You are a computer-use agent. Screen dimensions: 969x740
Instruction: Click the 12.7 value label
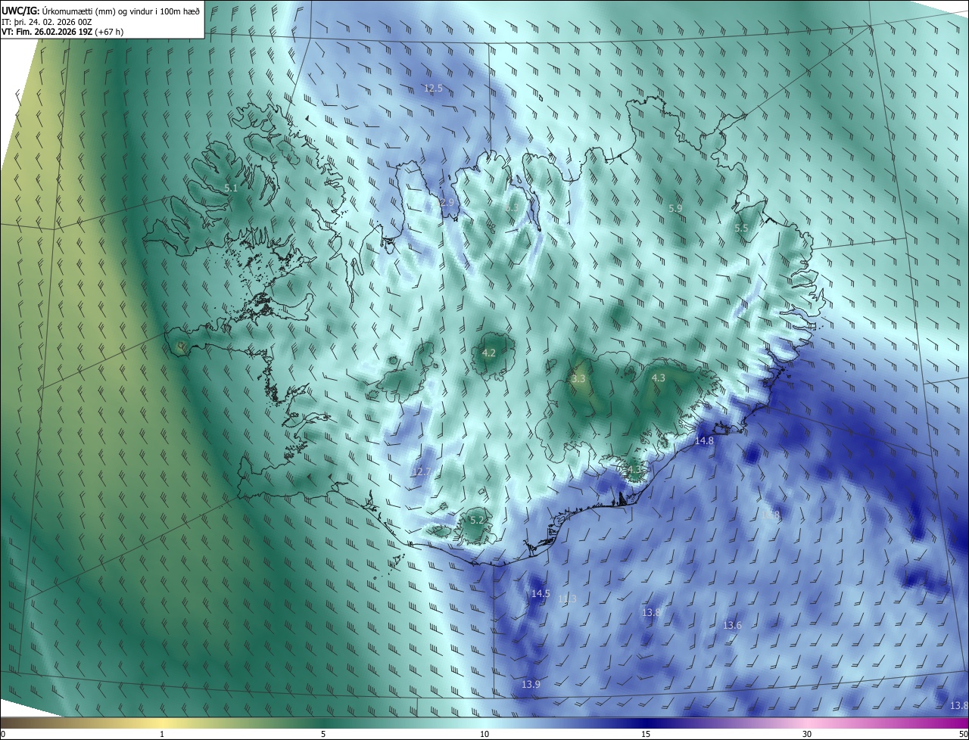click(421, 471)
